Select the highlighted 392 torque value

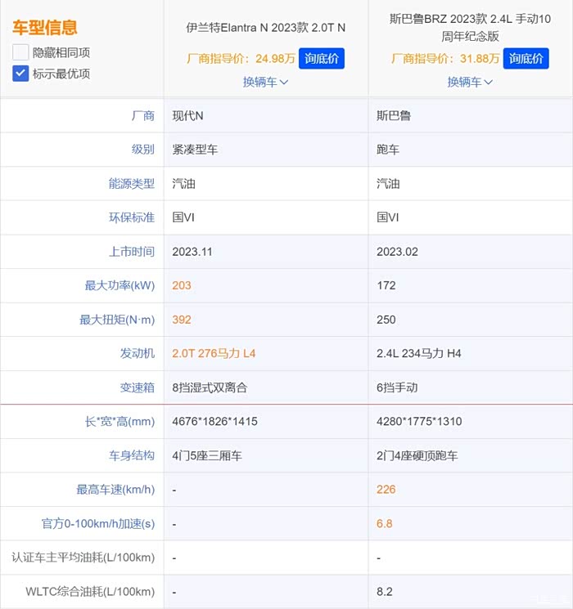coord(182,320)
